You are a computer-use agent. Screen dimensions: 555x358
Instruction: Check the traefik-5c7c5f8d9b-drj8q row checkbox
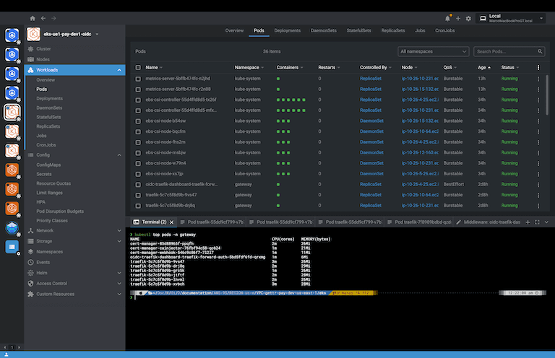pos(138,206)
